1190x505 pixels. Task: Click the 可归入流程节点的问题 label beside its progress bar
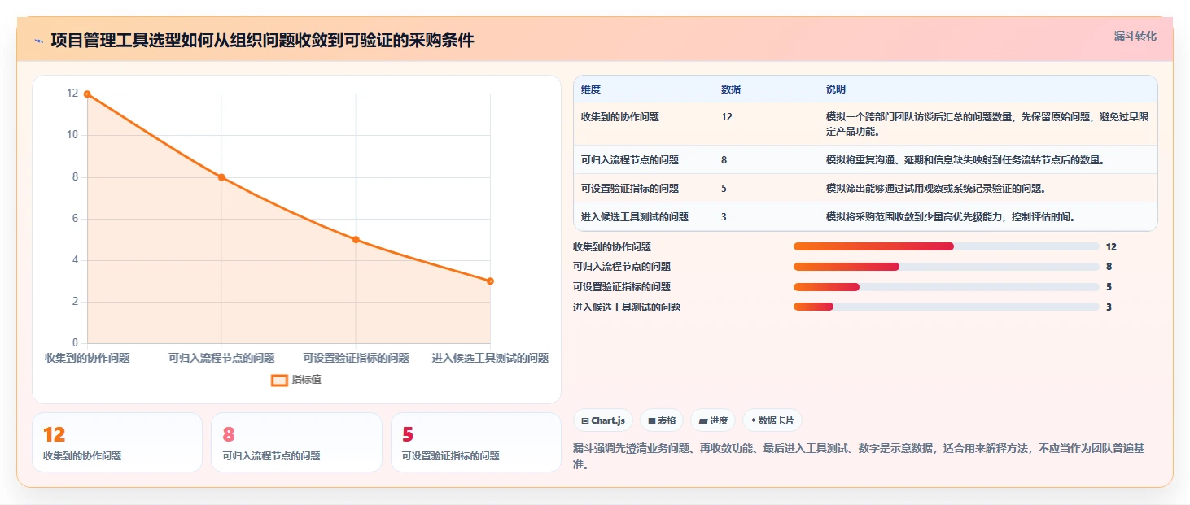622,267
